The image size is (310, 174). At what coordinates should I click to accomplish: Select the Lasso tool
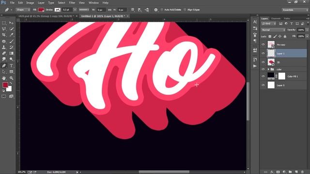coord(4,29)
